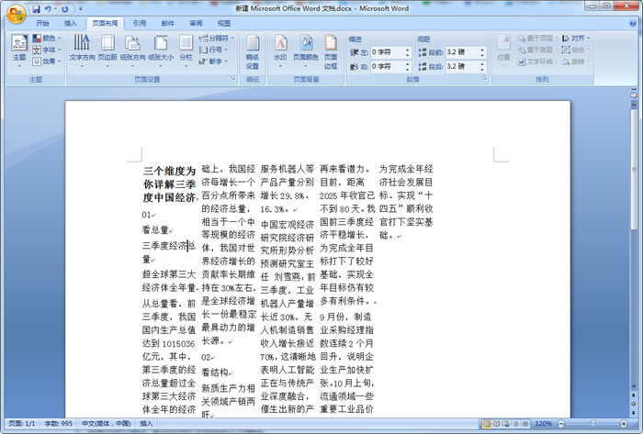Expand the 对齐 align dropdown

point(576,39)
